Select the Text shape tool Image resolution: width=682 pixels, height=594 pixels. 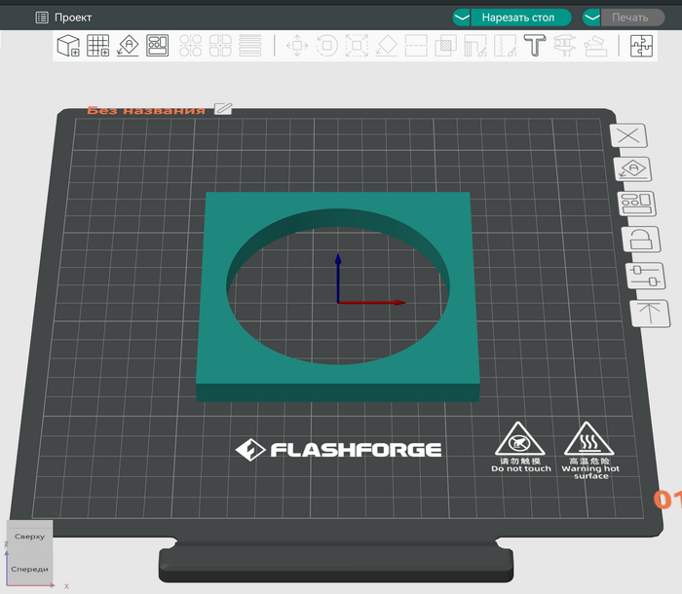(535, 46)
